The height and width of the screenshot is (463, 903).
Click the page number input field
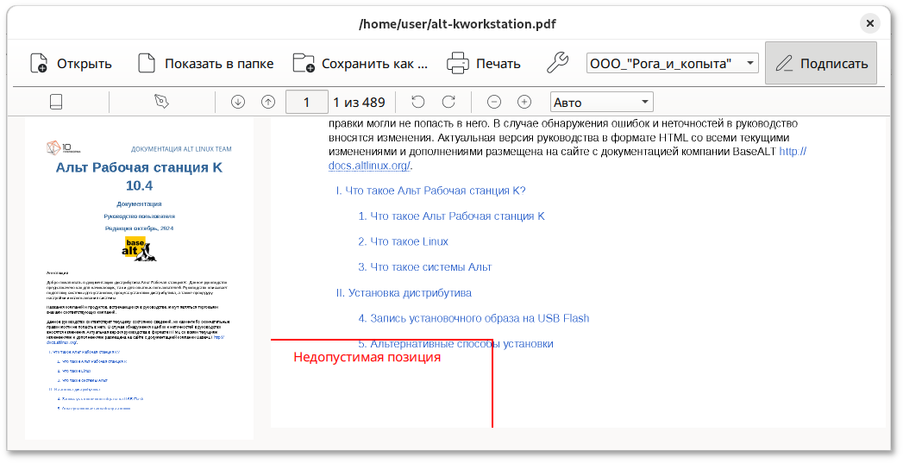306,102
